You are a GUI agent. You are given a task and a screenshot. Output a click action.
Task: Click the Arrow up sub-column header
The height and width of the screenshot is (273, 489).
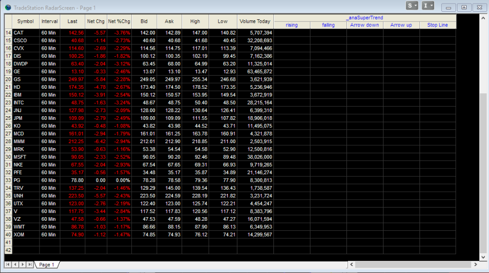click(401, 25)
